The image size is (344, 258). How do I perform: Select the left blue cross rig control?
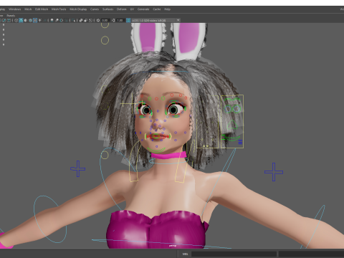tap(77, 168)
